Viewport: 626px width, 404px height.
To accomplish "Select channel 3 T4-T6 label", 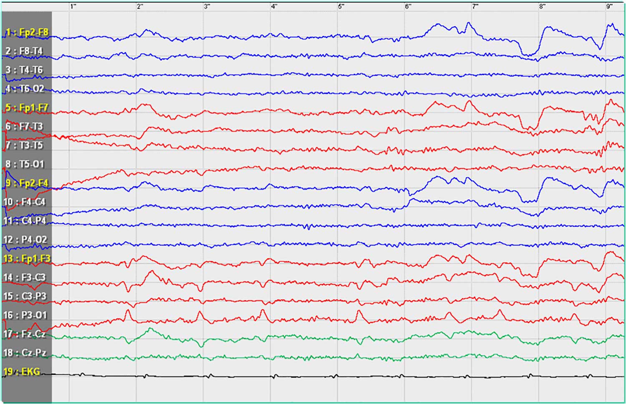I will click(24, 70).
